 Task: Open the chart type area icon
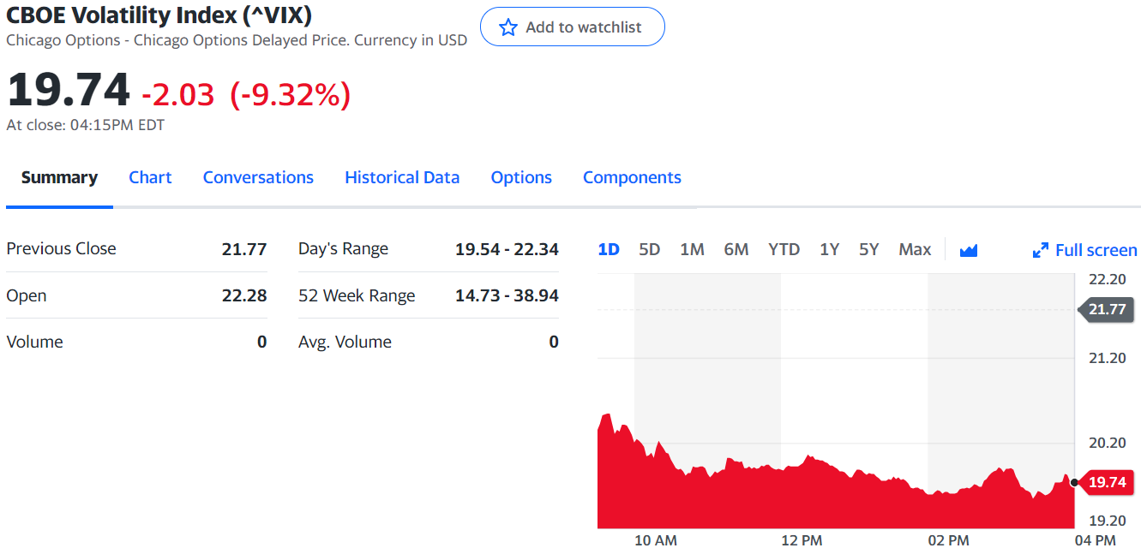[969, 250]
